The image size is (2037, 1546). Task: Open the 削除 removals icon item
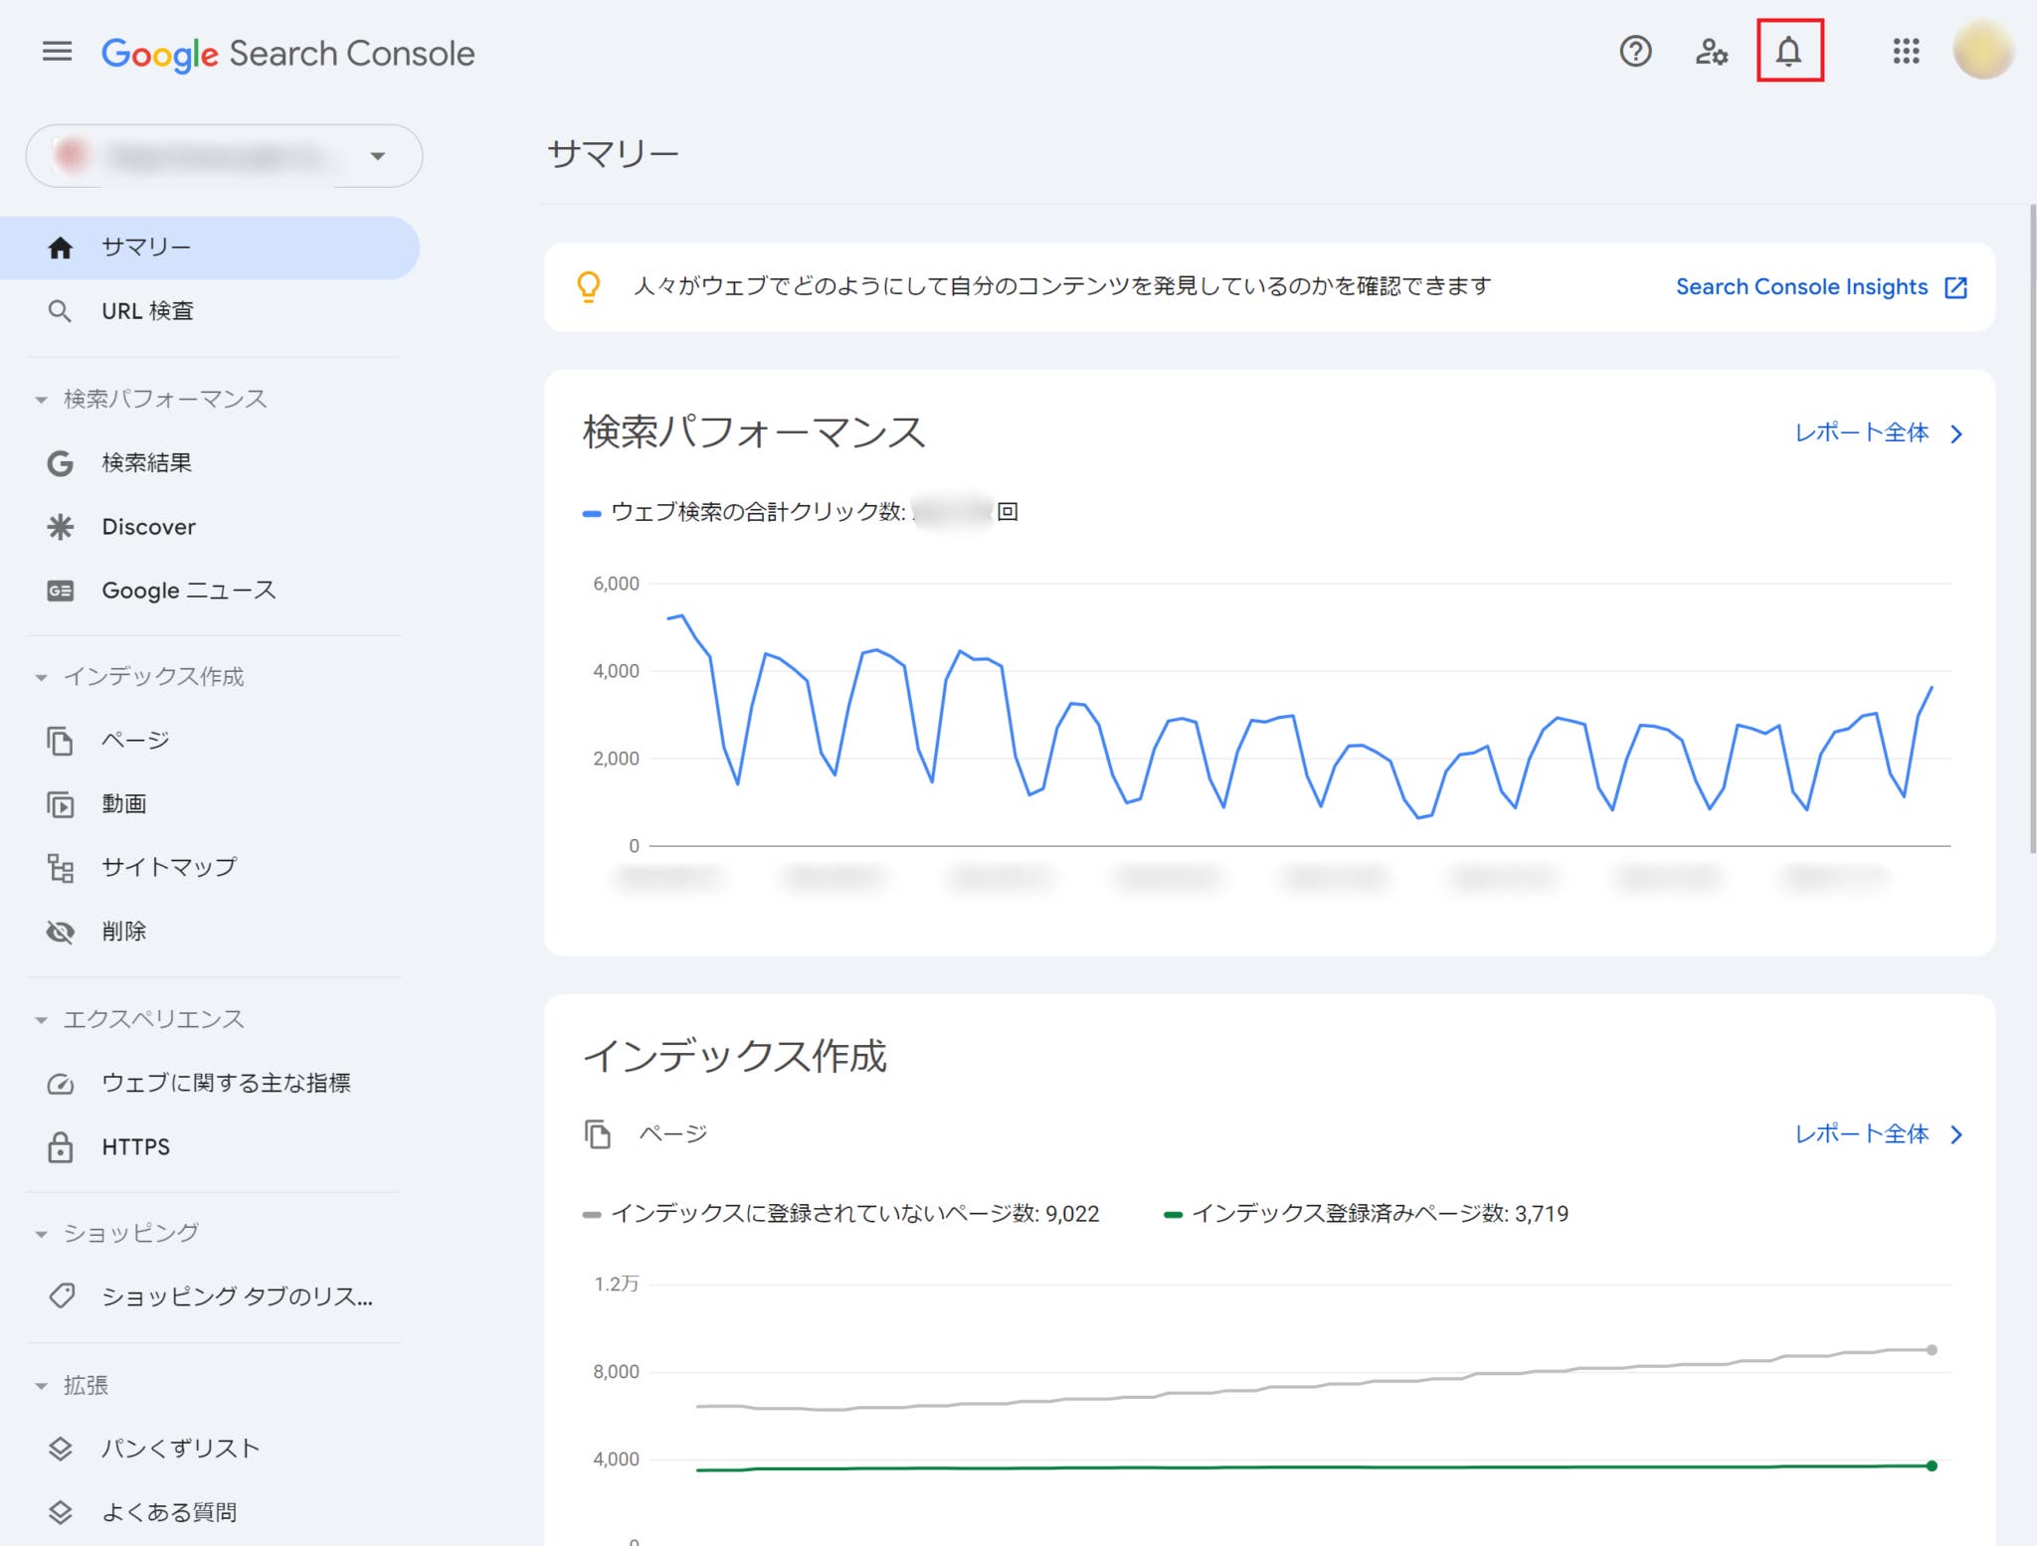[x=61, y=932]
